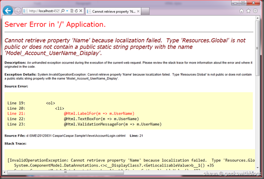
Task: Click the InvalidOperationException stack trace line
Action: (132, 160)
